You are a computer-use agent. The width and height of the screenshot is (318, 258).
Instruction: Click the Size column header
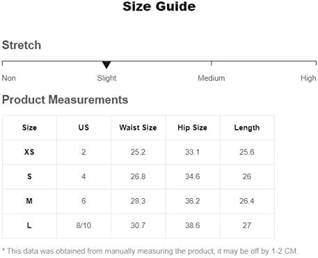pyautogui.click(x=29, y=128)
